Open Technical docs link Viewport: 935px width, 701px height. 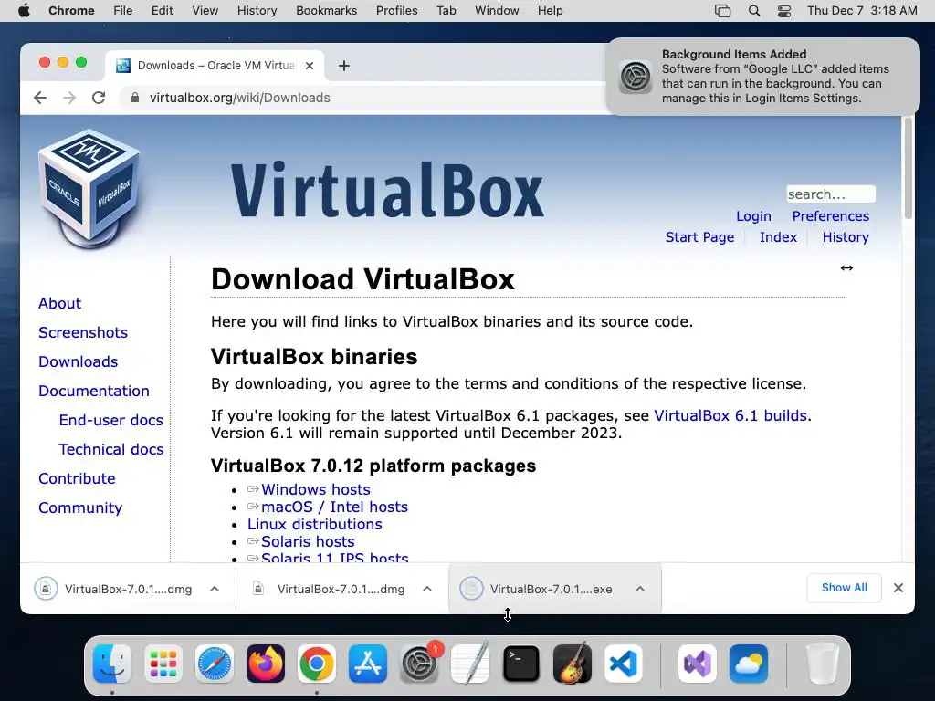tap(110, 449)
